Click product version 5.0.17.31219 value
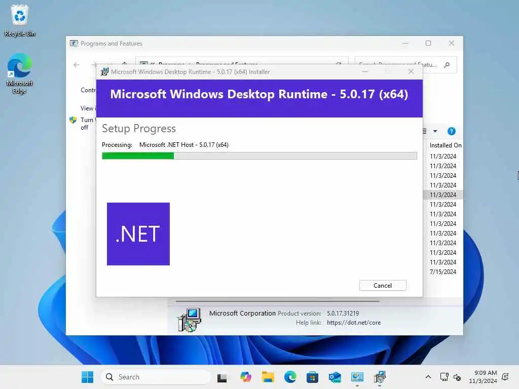The height and width of the screenshot is (389, 519). (x=343, y=313)
